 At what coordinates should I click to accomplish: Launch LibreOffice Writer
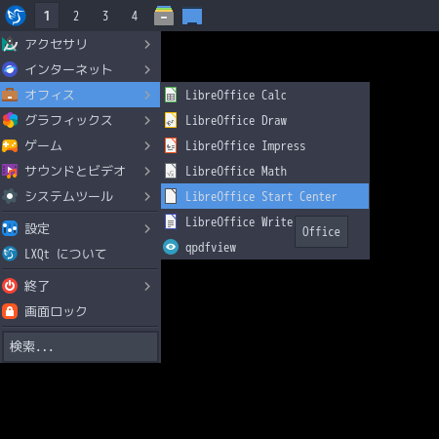265,221
